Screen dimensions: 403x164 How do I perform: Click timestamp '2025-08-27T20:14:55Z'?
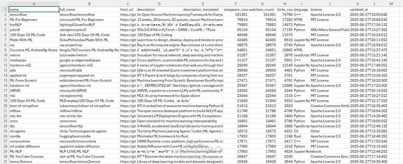coord(368,91)
